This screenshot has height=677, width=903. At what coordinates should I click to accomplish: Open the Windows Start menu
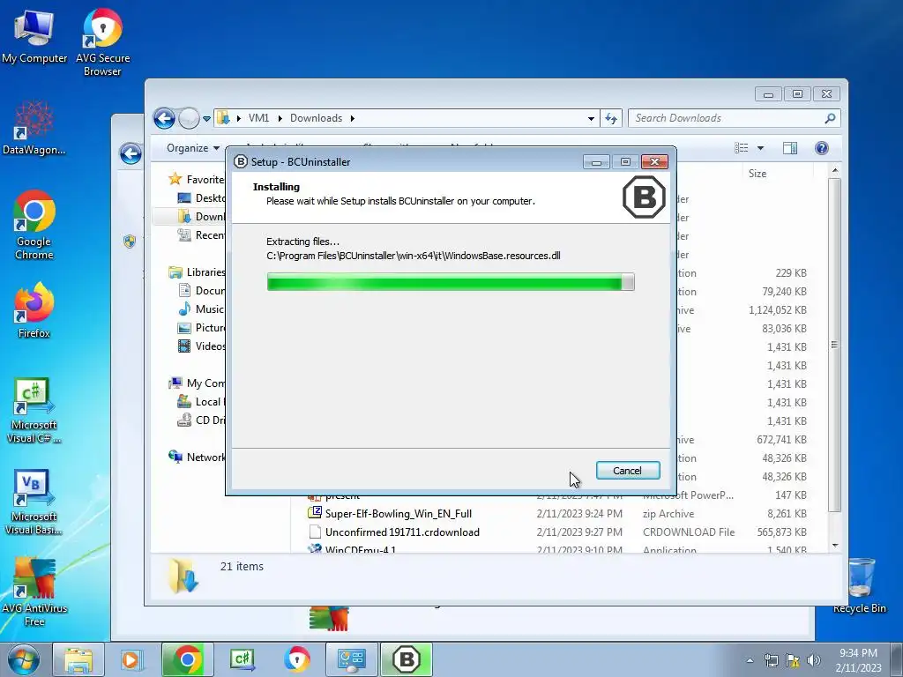pos(24,659)
